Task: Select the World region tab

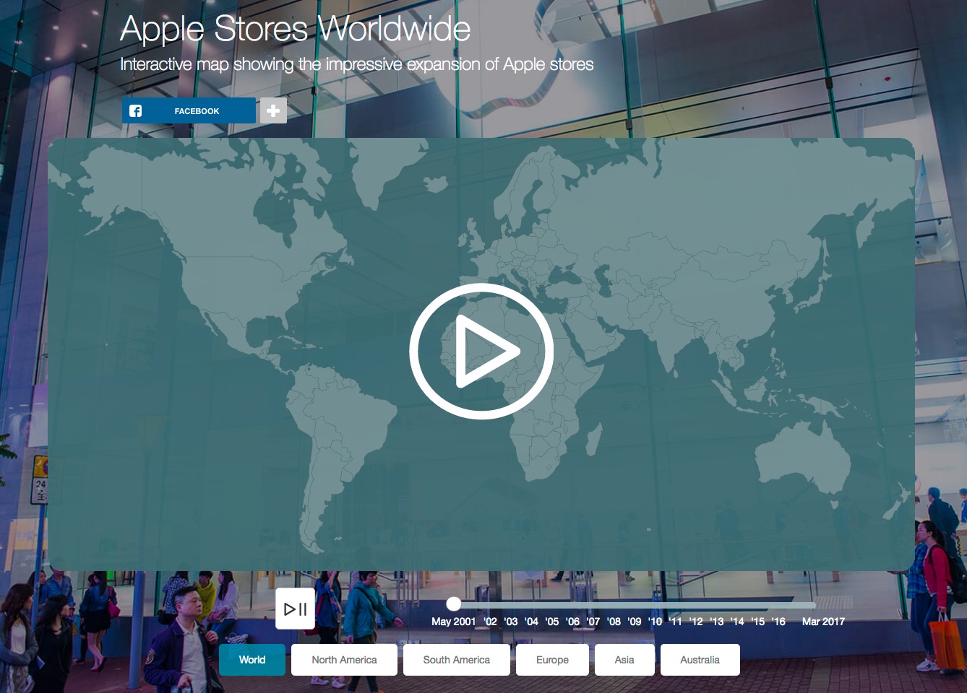Action: click(x=252, y=660)
